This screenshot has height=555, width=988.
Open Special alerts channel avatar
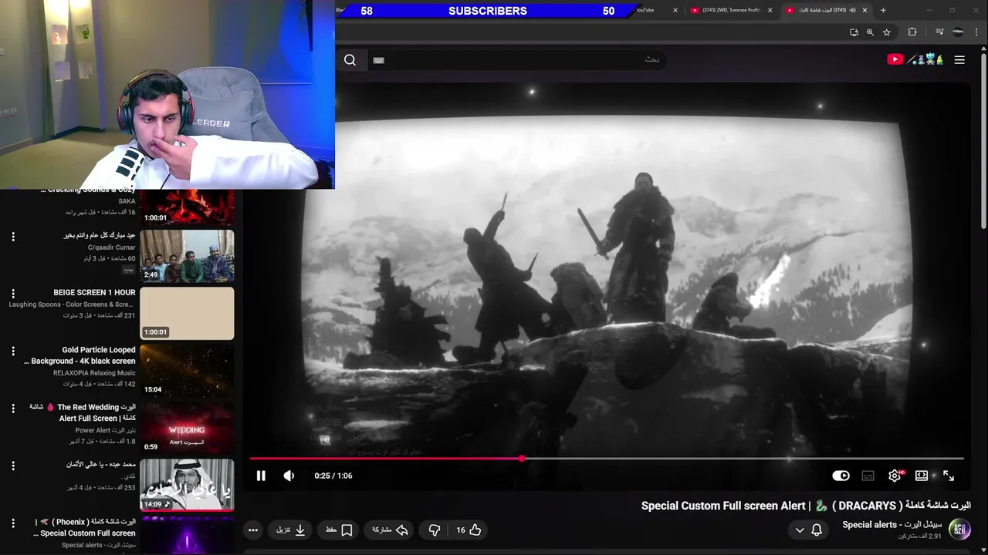[x=959, y=529]
